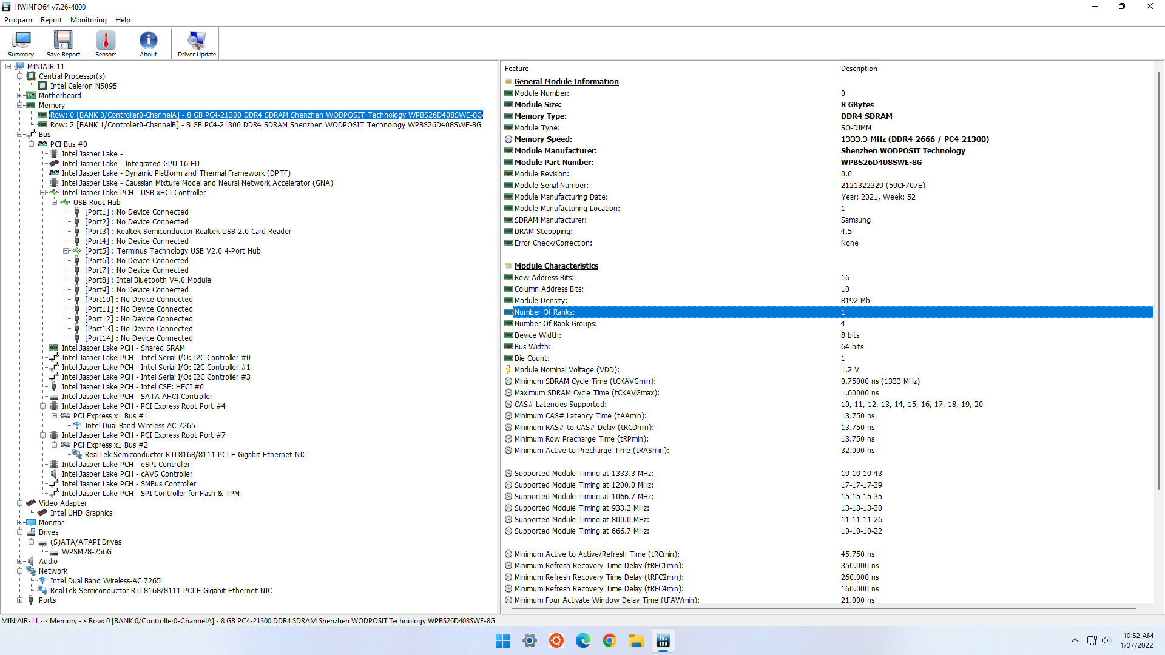
Task: Select Realtek USB 2.0 Card Reader on Port3
Action: click(x=188, y=232)
